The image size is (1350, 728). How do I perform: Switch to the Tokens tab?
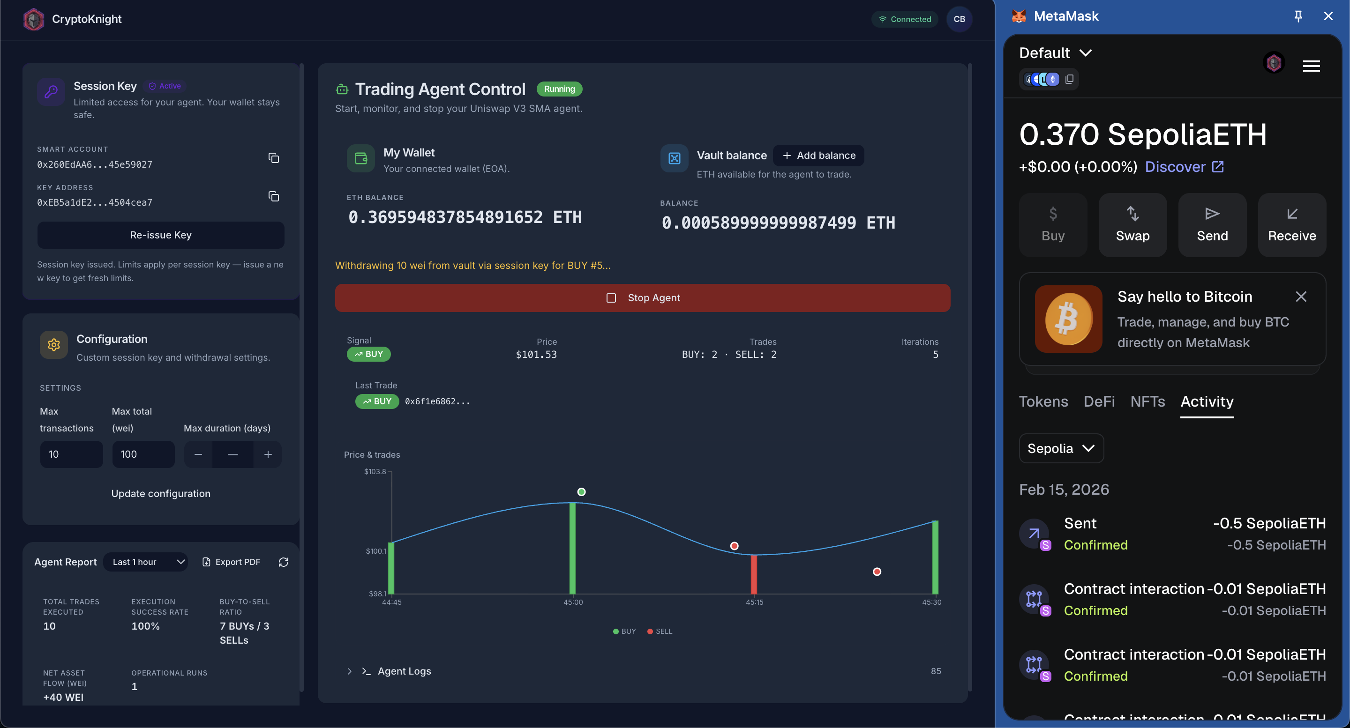(1043, 401)
